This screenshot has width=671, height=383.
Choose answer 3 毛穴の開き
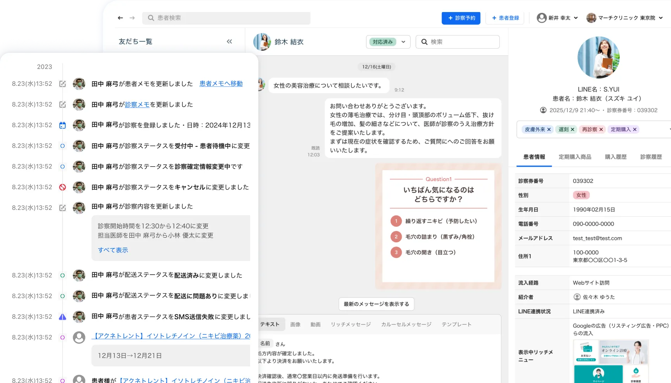point(423,252)
